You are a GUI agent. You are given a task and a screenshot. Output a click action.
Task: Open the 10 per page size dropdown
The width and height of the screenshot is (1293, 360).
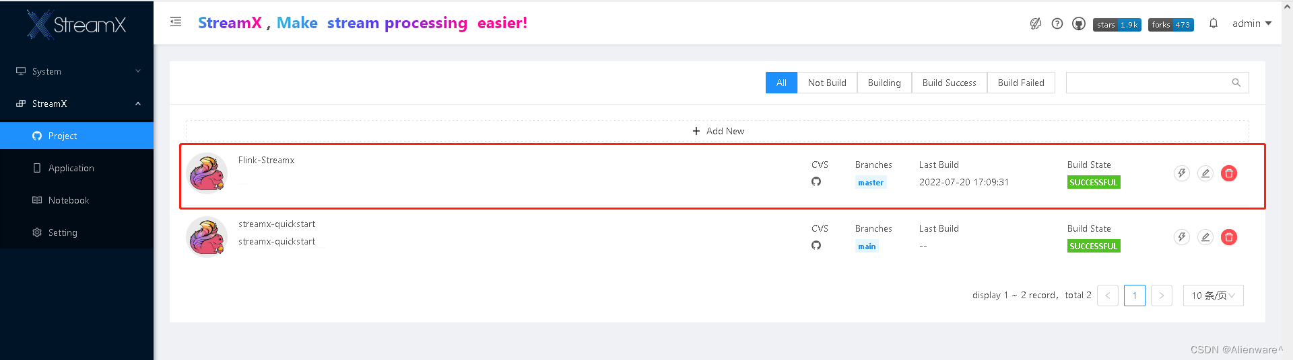1213,296
